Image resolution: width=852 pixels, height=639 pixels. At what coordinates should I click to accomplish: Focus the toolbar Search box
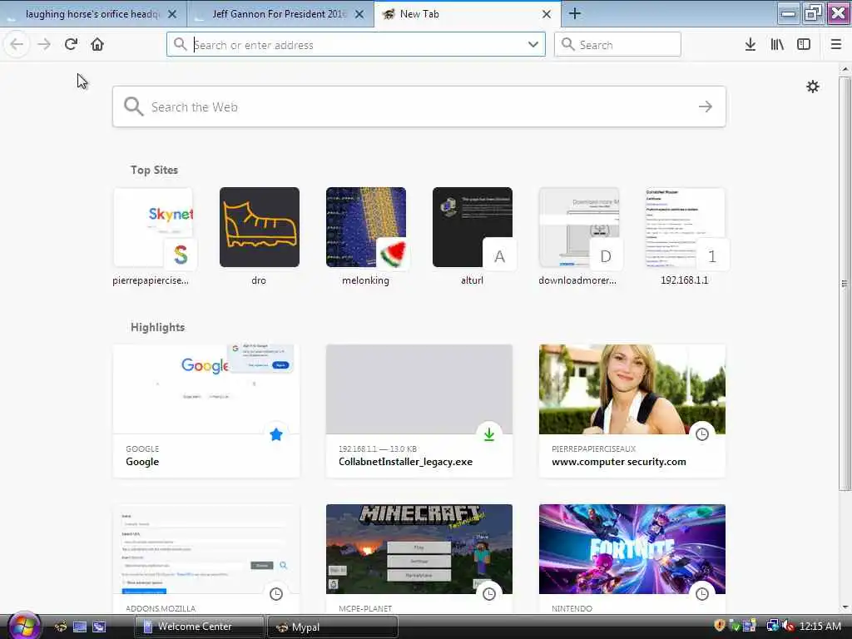point(617,45)
